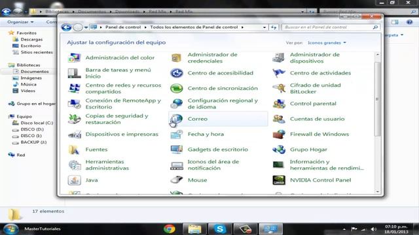Expand Organizar menu in the Explorer window
Viewport: 419px width, 235px height.
(x=20, y=22)
